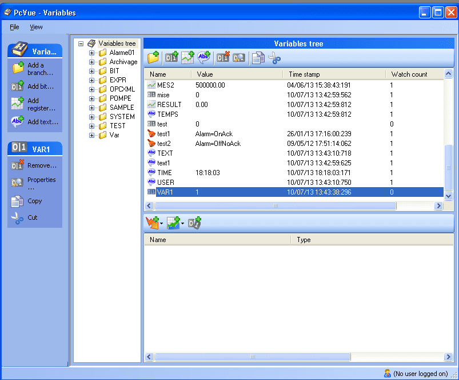Click the remove variable toolbar icon
The width and height of the screenshot is (459, 380).
(223, 57)
